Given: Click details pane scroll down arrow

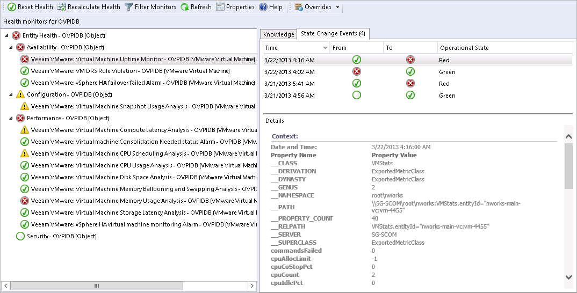Looking at the screenshot, I should [x=568, y=277].
